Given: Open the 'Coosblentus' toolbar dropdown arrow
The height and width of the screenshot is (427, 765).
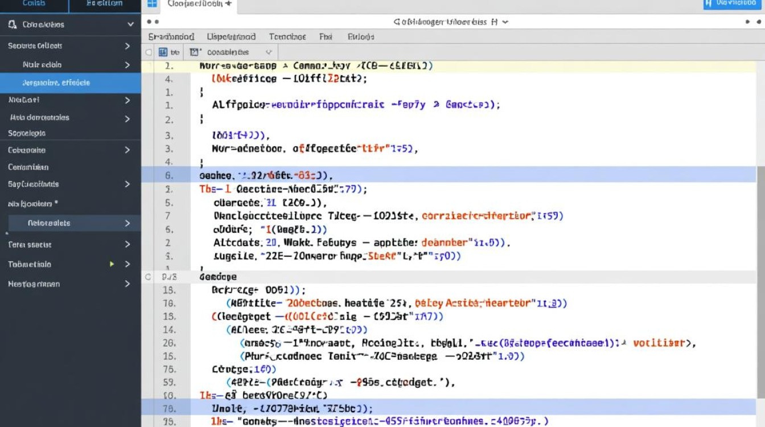Looking at the screenshot, I should (x=269, y=52).
